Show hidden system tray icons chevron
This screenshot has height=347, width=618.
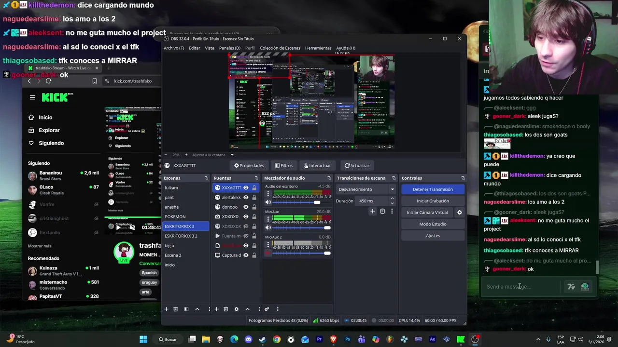[538, 339]
